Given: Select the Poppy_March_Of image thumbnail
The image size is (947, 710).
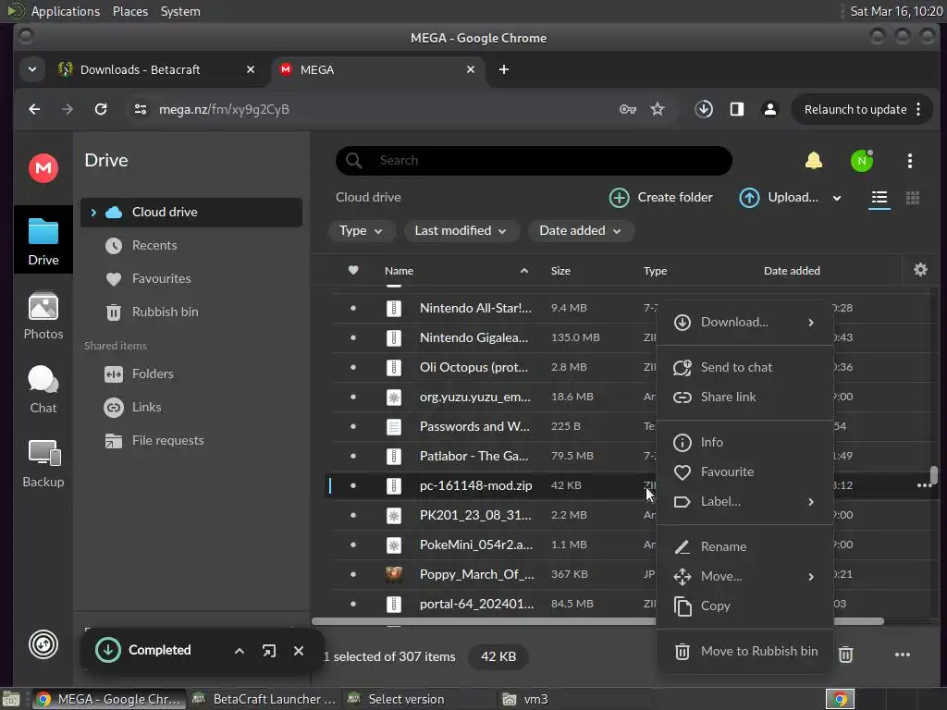Looking at the screenshot, I should pyautogui.click(x=394, y=574).
